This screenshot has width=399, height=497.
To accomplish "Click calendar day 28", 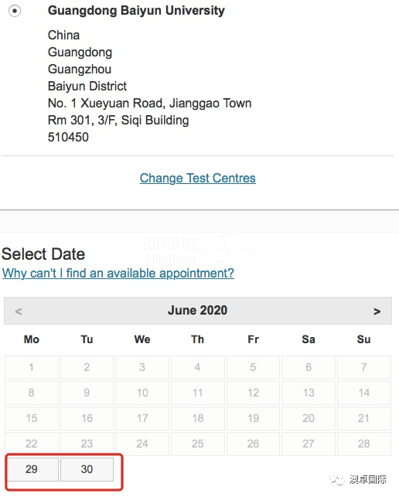I will coord(364,444).
